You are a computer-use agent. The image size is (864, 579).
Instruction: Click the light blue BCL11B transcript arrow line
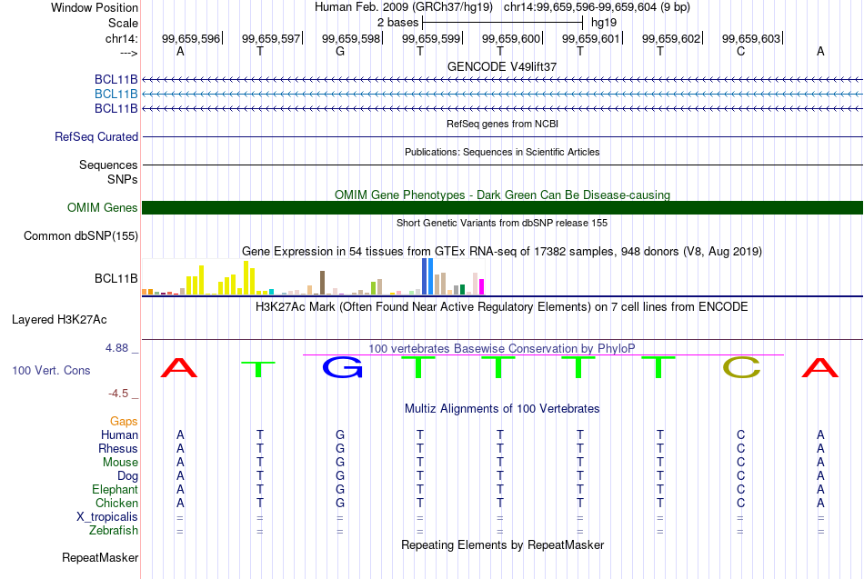tap(502, 95)
